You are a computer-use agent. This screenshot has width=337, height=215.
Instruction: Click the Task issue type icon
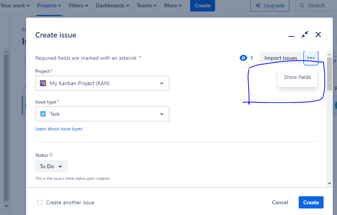tap(43, 114)
